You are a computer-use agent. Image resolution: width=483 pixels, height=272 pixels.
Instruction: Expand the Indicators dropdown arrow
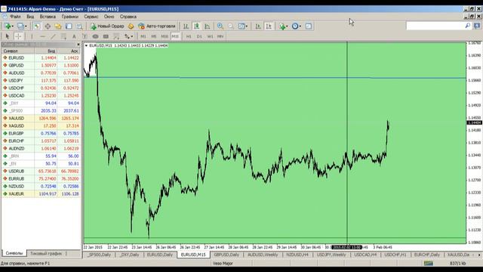click(287, 26)
